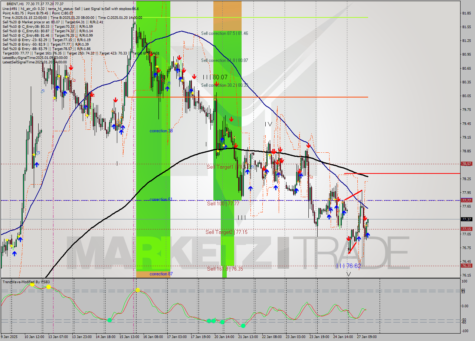The height and width of the screenshot is (341, 475).
Task: Click the '20 Jan 14:00' time label
Action: tap(225, 337)
